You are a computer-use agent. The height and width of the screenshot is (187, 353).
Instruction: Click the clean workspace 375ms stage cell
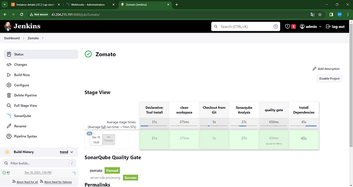184,140
